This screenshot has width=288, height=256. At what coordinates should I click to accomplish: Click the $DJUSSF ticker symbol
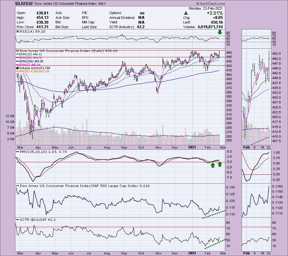[24, 4]
